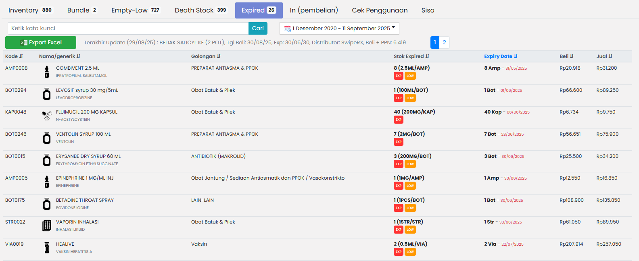Viewport: 639px width, 261px height.
Task: Click the EXP badge under VENTOLIN SYRUP stock
Action: tap(399, 142)
